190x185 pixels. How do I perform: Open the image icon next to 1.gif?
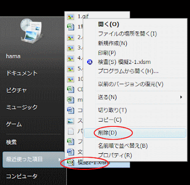(x=70, y=17)
